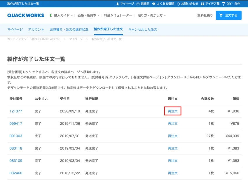The width and height of the screenshot is (248, 186).
Task: Click 再注文 for order 032460
Action: pyautogui.click(x=172, y=173)
